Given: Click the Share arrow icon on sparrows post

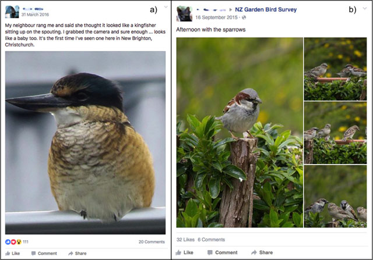Looking at the screenshot, I should click(x=254, y=252).
